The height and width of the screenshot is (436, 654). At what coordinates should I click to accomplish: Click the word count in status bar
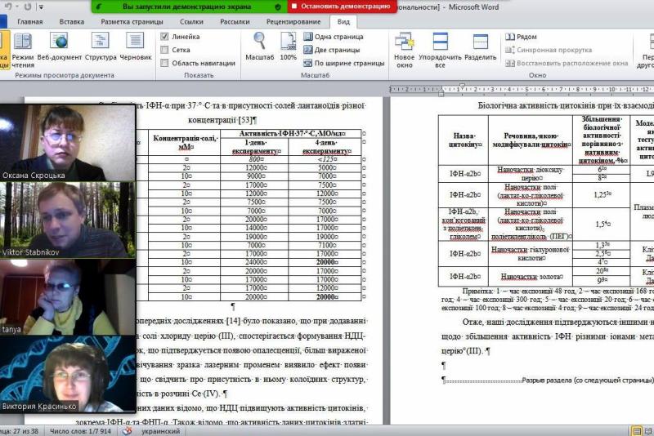[x=80, y=431]
